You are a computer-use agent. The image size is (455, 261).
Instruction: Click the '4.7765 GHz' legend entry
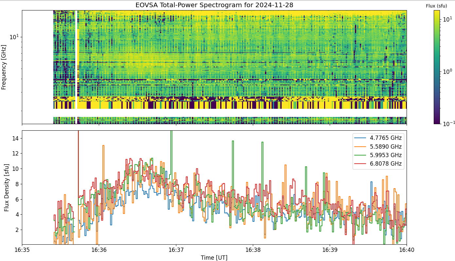pyautogui.click(x=378, y=138)
